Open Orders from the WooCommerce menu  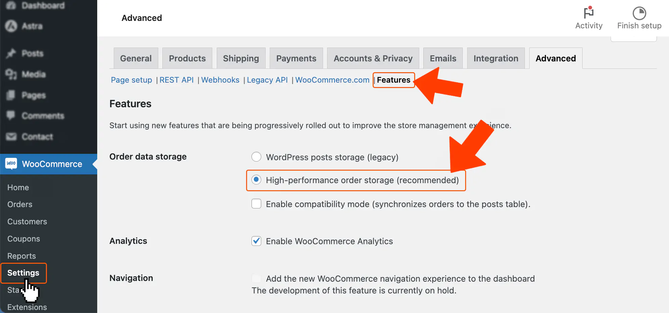click(x=19, y=204)
